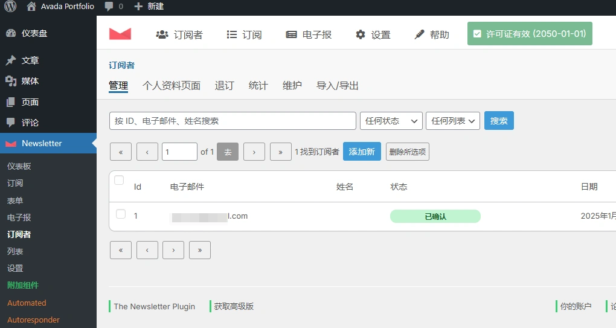Check the select-all checkbox in table header
616x328 pixels.
pos(119,180)
